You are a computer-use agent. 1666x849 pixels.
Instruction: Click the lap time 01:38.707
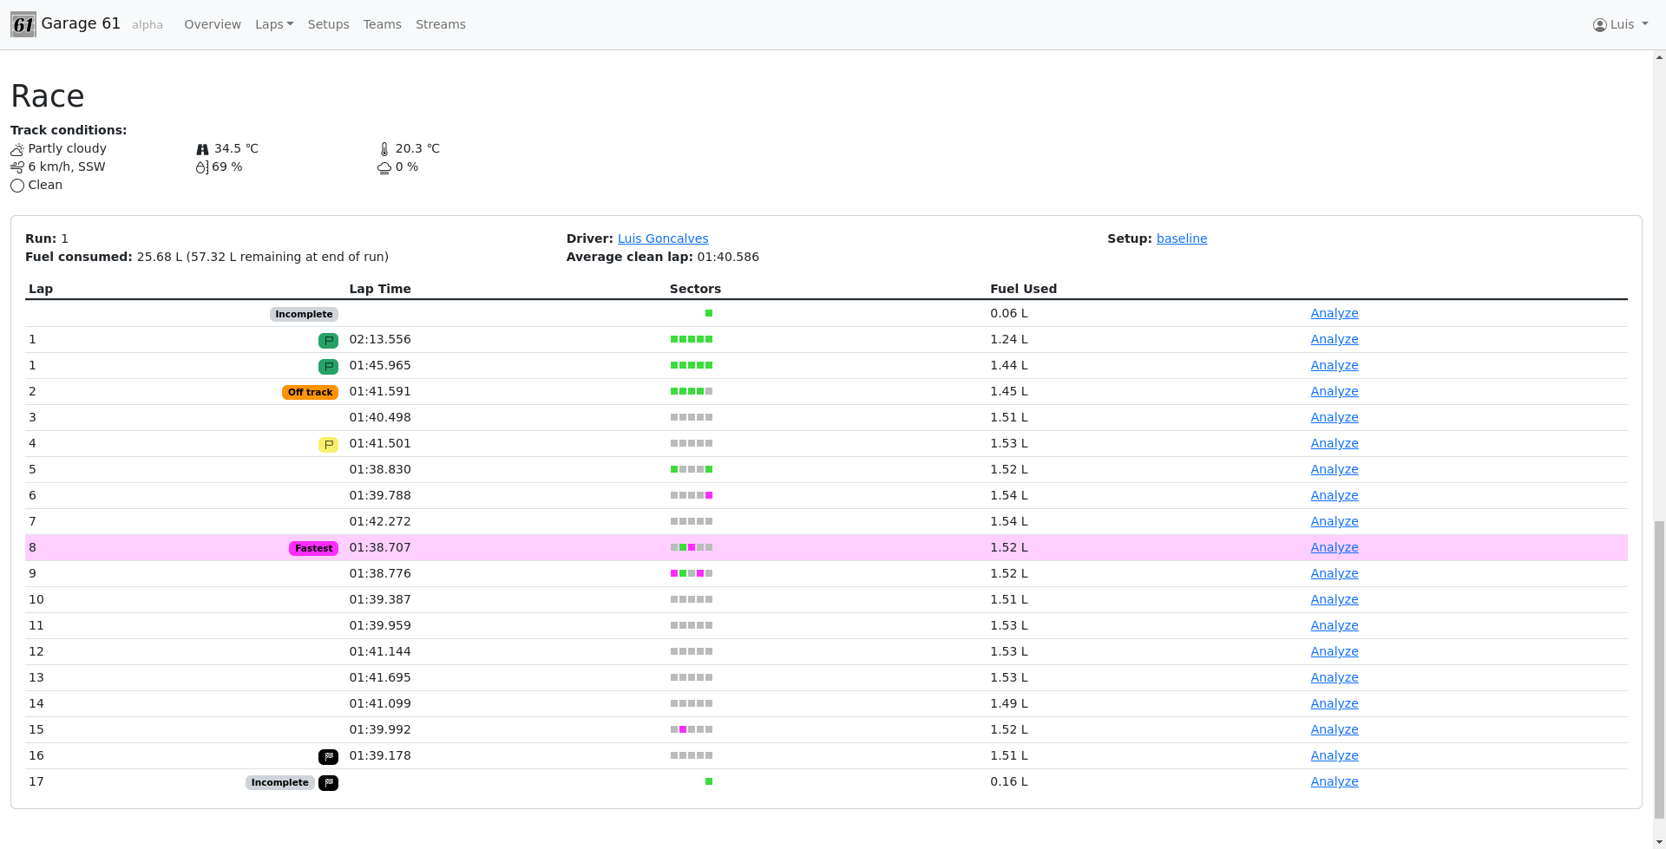tap(380, 547)
